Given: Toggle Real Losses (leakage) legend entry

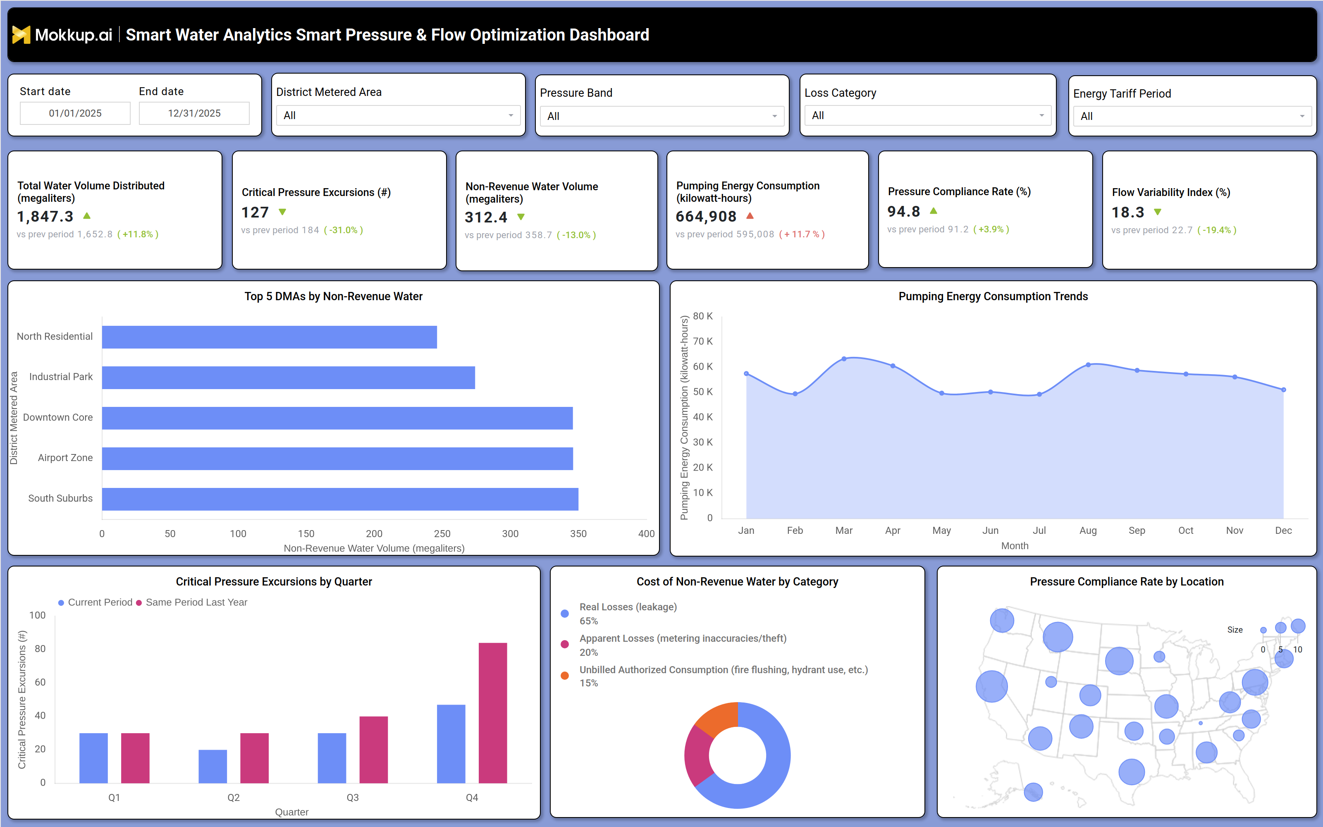Looking at the screenshot, I should [619, 614].
